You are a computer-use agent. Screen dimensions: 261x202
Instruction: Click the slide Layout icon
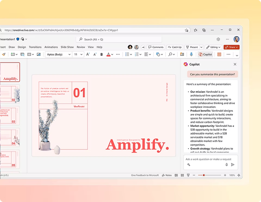29,54
